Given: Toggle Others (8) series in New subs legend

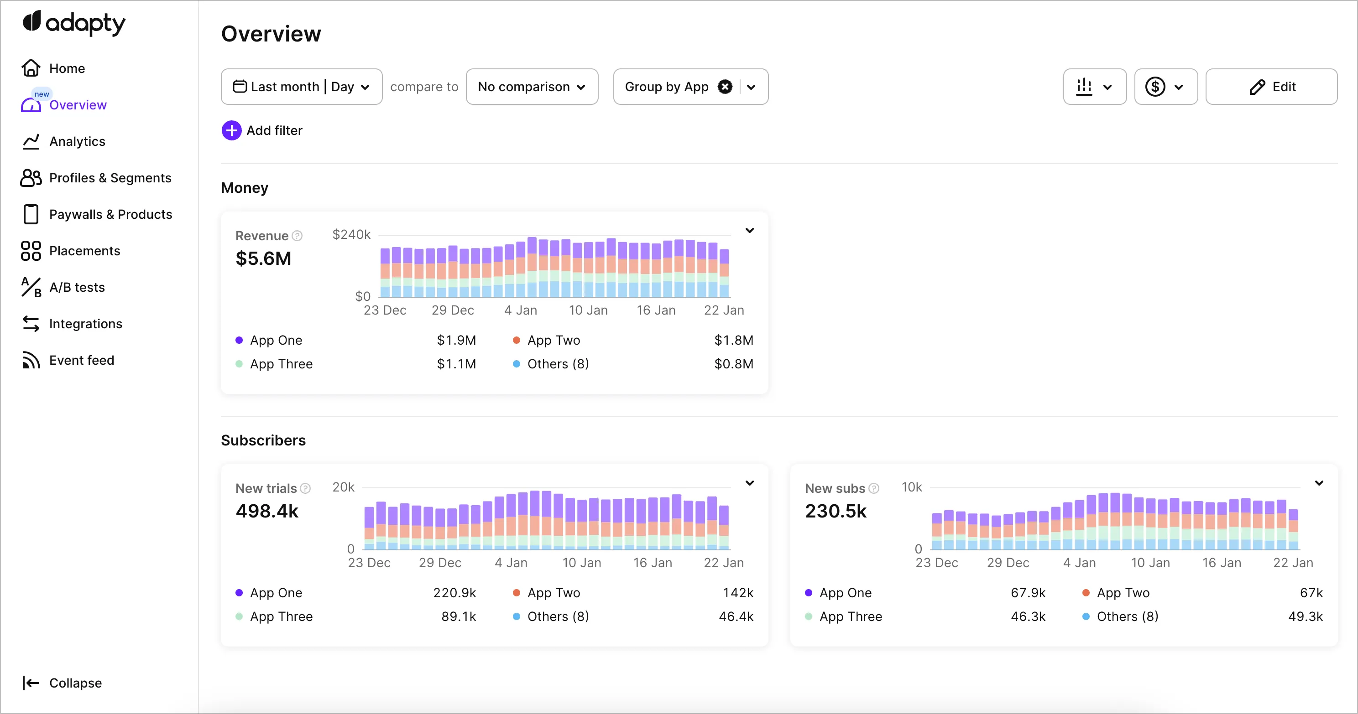Looking at the screenshot, I should click(1127, 616).
